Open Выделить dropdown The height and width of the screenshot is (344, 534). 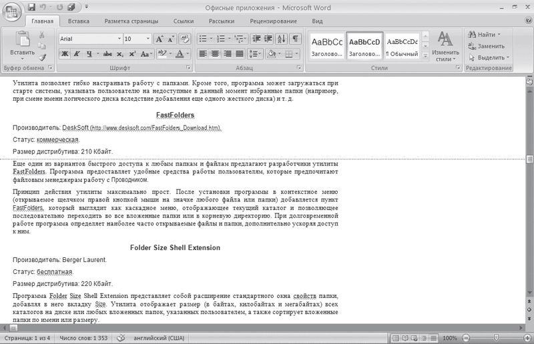[489, 57]
